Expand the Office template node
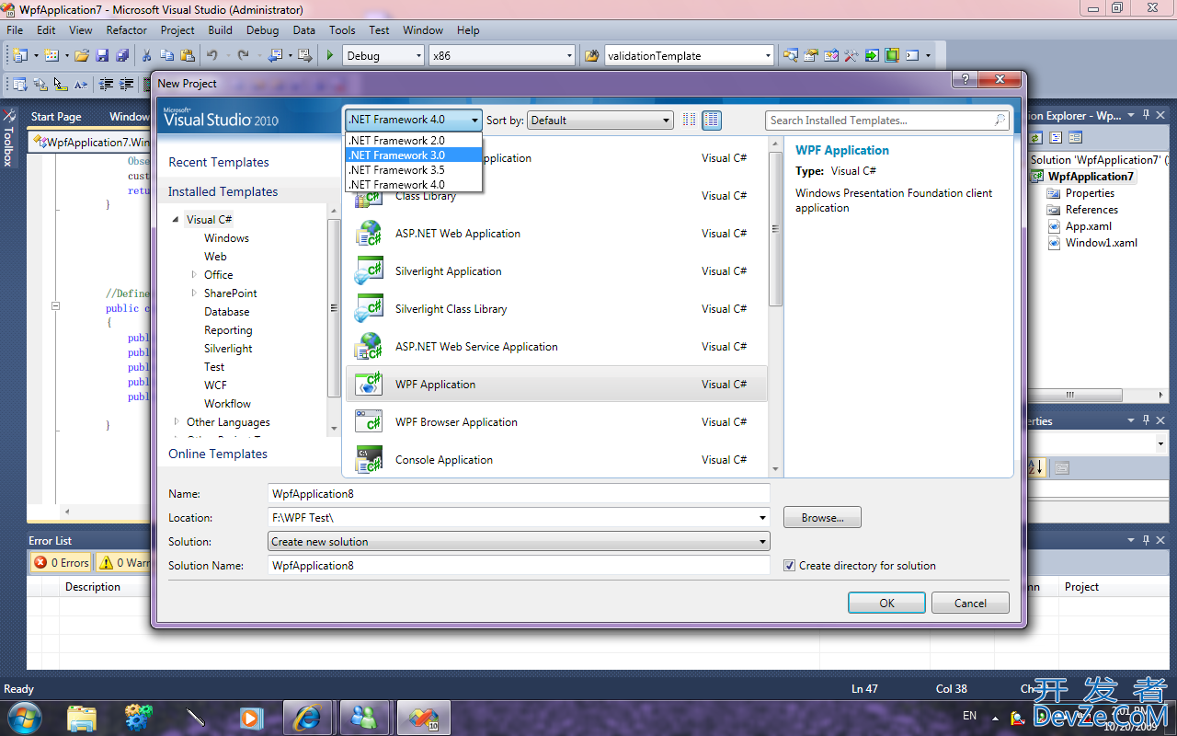 [194, 275]
